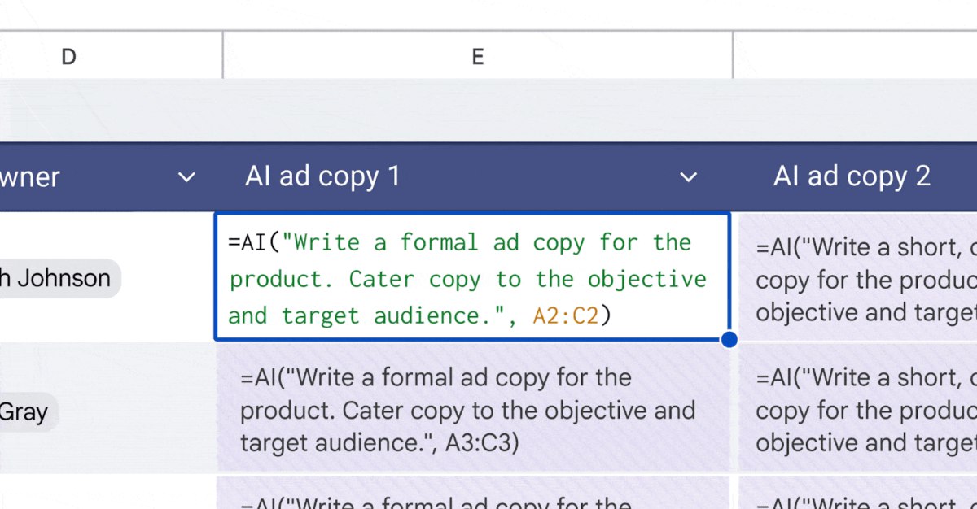Screen dimensions: 977x509
Task: Select the bottom partially visible AI ad copy 1 cell
Action: [472, 494]
